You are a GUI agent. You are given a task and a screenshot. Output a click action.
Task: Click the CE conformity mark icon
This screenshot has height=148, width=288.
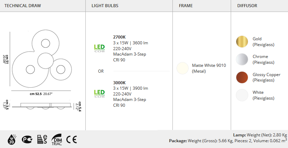point(72,139)
